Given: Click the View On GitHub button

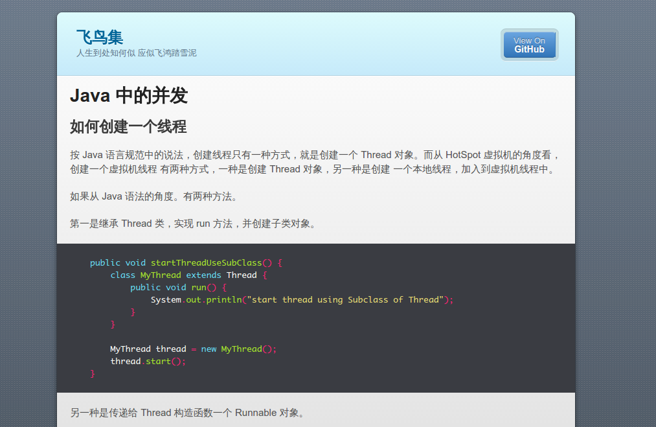Looking at the screenshot, I should pyautogui.click(x=529, y=45).
